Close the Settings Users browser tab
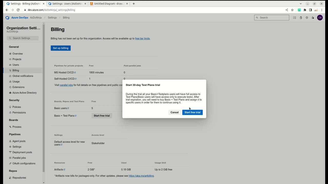 tap(85, 4)
